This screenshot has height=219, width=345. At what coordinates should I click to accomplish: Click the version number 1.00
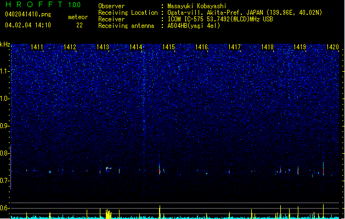75,5
